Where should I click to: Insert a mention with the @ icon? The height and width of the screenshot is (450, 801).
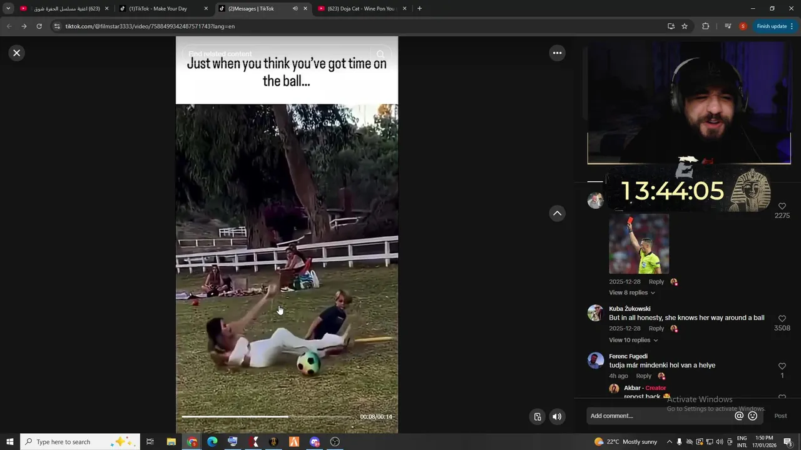pos(739,416)
